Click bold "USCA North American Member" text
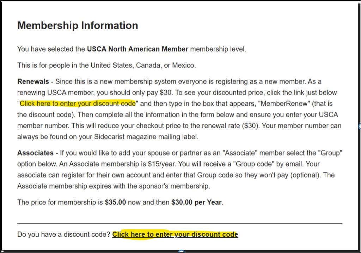This screenshot has height=253, width=361. pyautogui.click(x=137, y=49)
